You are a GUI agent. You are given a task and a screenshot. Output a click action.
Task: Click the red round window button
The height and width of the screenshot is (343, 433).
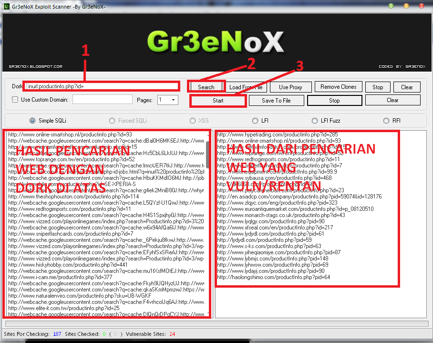coord(422,6)
